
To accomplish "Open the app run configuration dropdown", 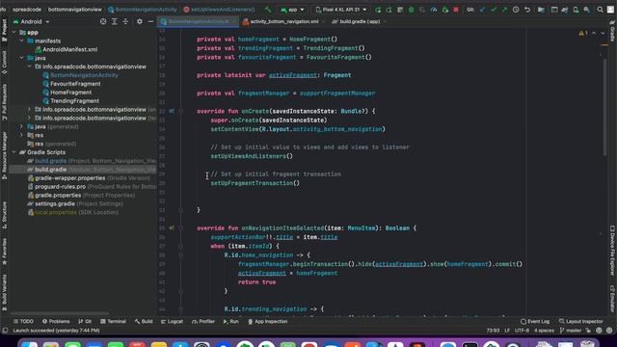I will pyautogui.click(x=292, y=10).
